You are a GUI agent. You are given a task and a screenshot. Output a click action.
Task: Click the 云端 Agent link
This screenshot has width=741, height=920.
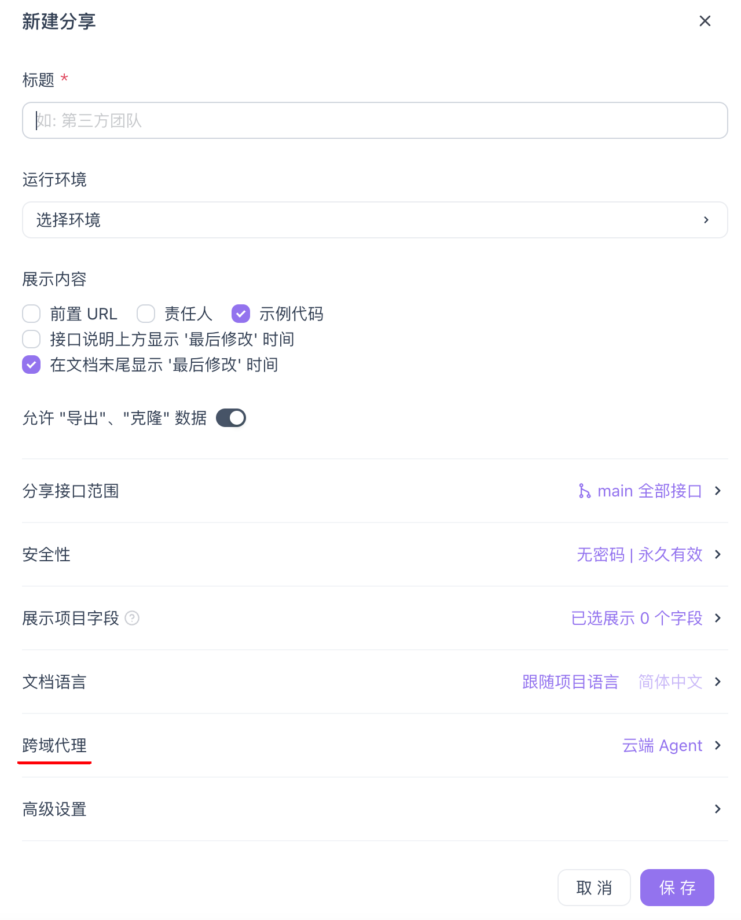662,745
